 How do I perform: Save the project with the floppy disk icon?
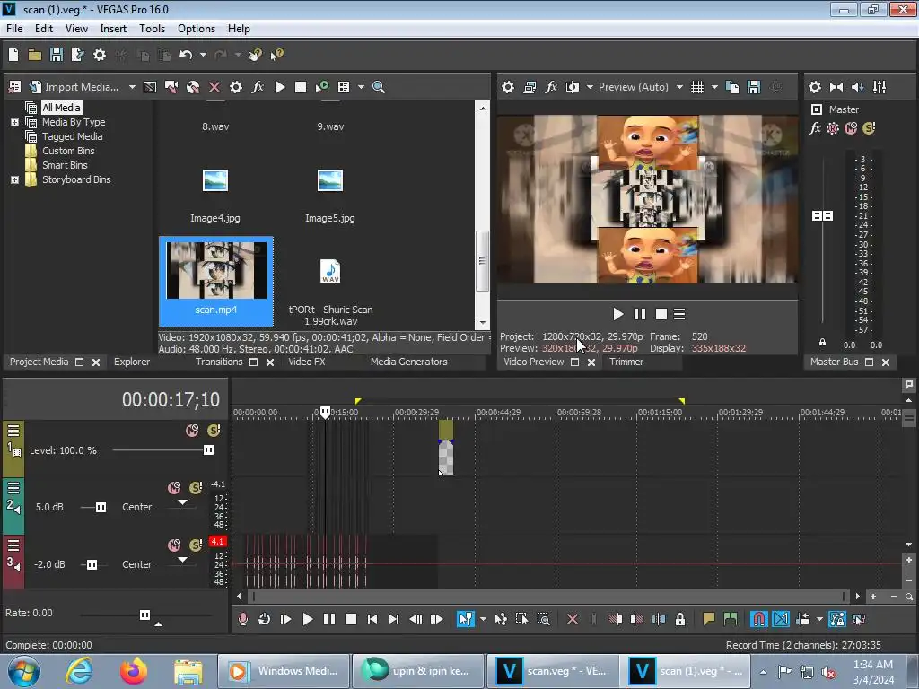(x=57, y=55)
